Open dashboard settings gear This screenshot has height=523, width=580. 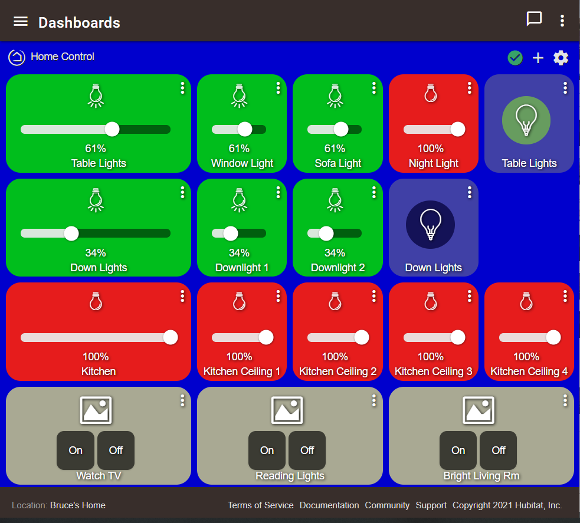tap(561, 58)
